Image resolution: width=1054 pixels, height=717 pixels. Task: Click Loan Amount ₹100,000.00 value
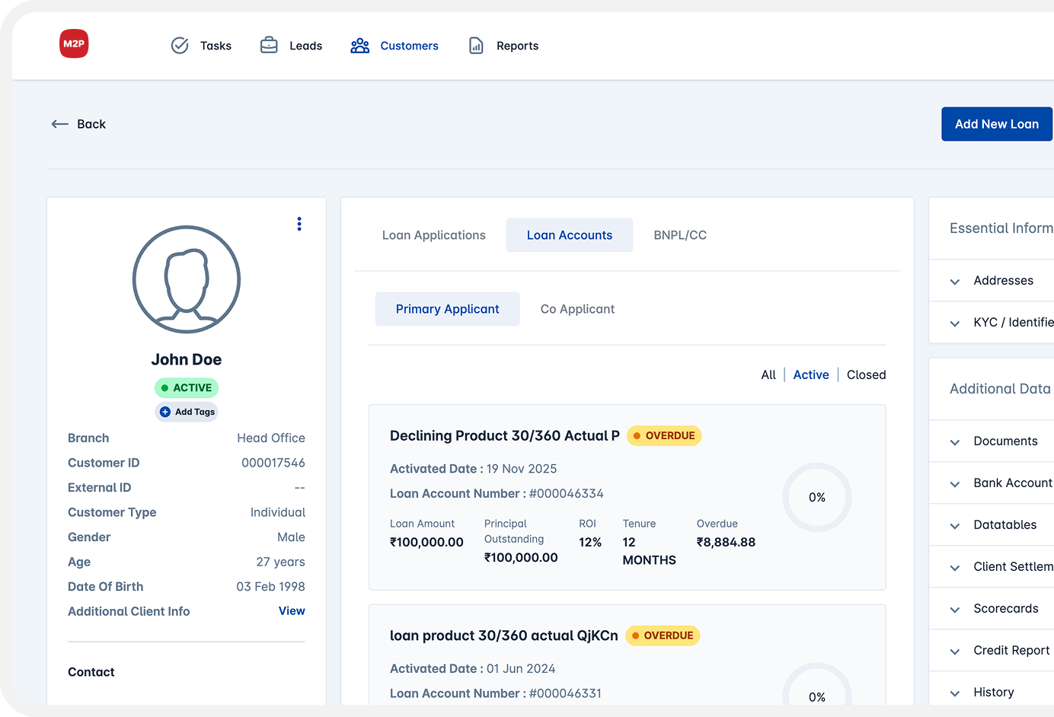(426, 543)
